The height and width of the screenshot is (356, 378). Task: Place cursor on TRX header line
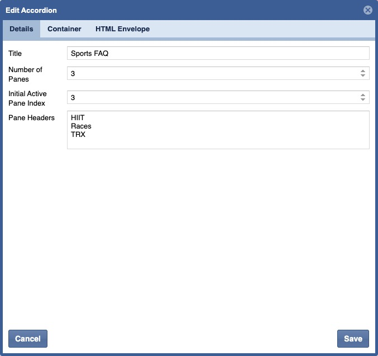[x=78, y=135]
